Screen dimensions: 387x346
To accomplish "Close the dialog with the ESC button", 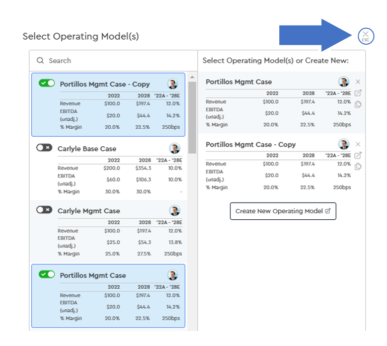I will tap(366, 36).
